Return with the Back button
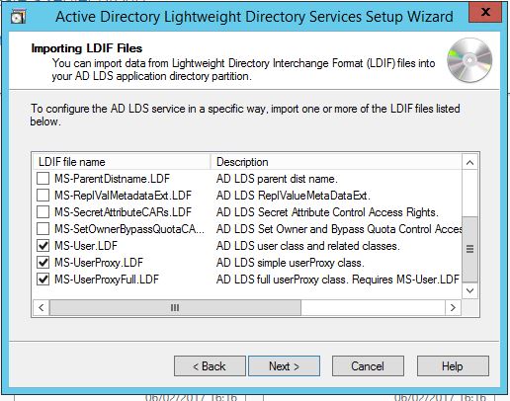This screenshot has width=510, height=401. [x=210, y=366]
